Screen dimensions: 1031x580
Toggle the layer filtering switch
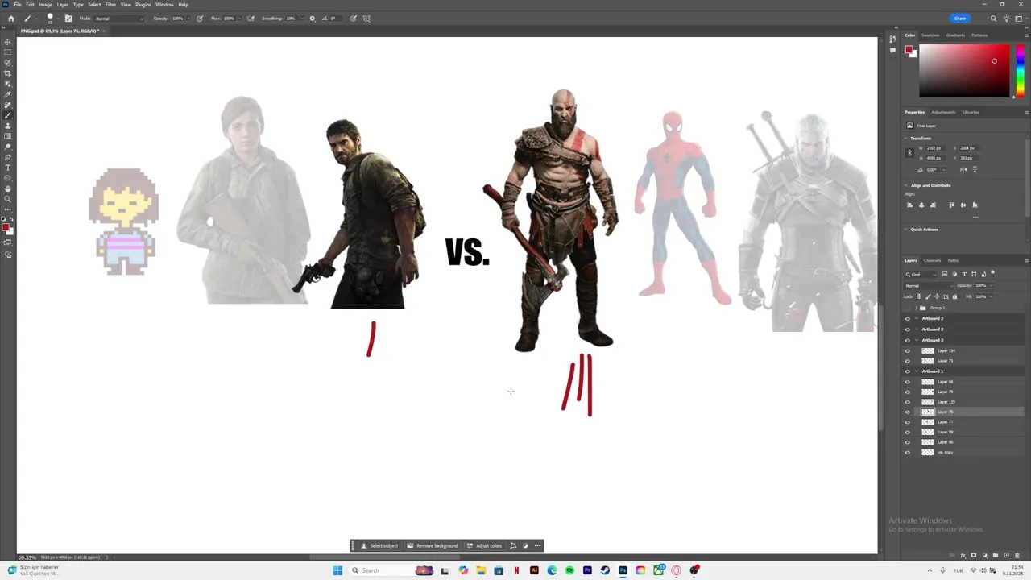point(992,273)
